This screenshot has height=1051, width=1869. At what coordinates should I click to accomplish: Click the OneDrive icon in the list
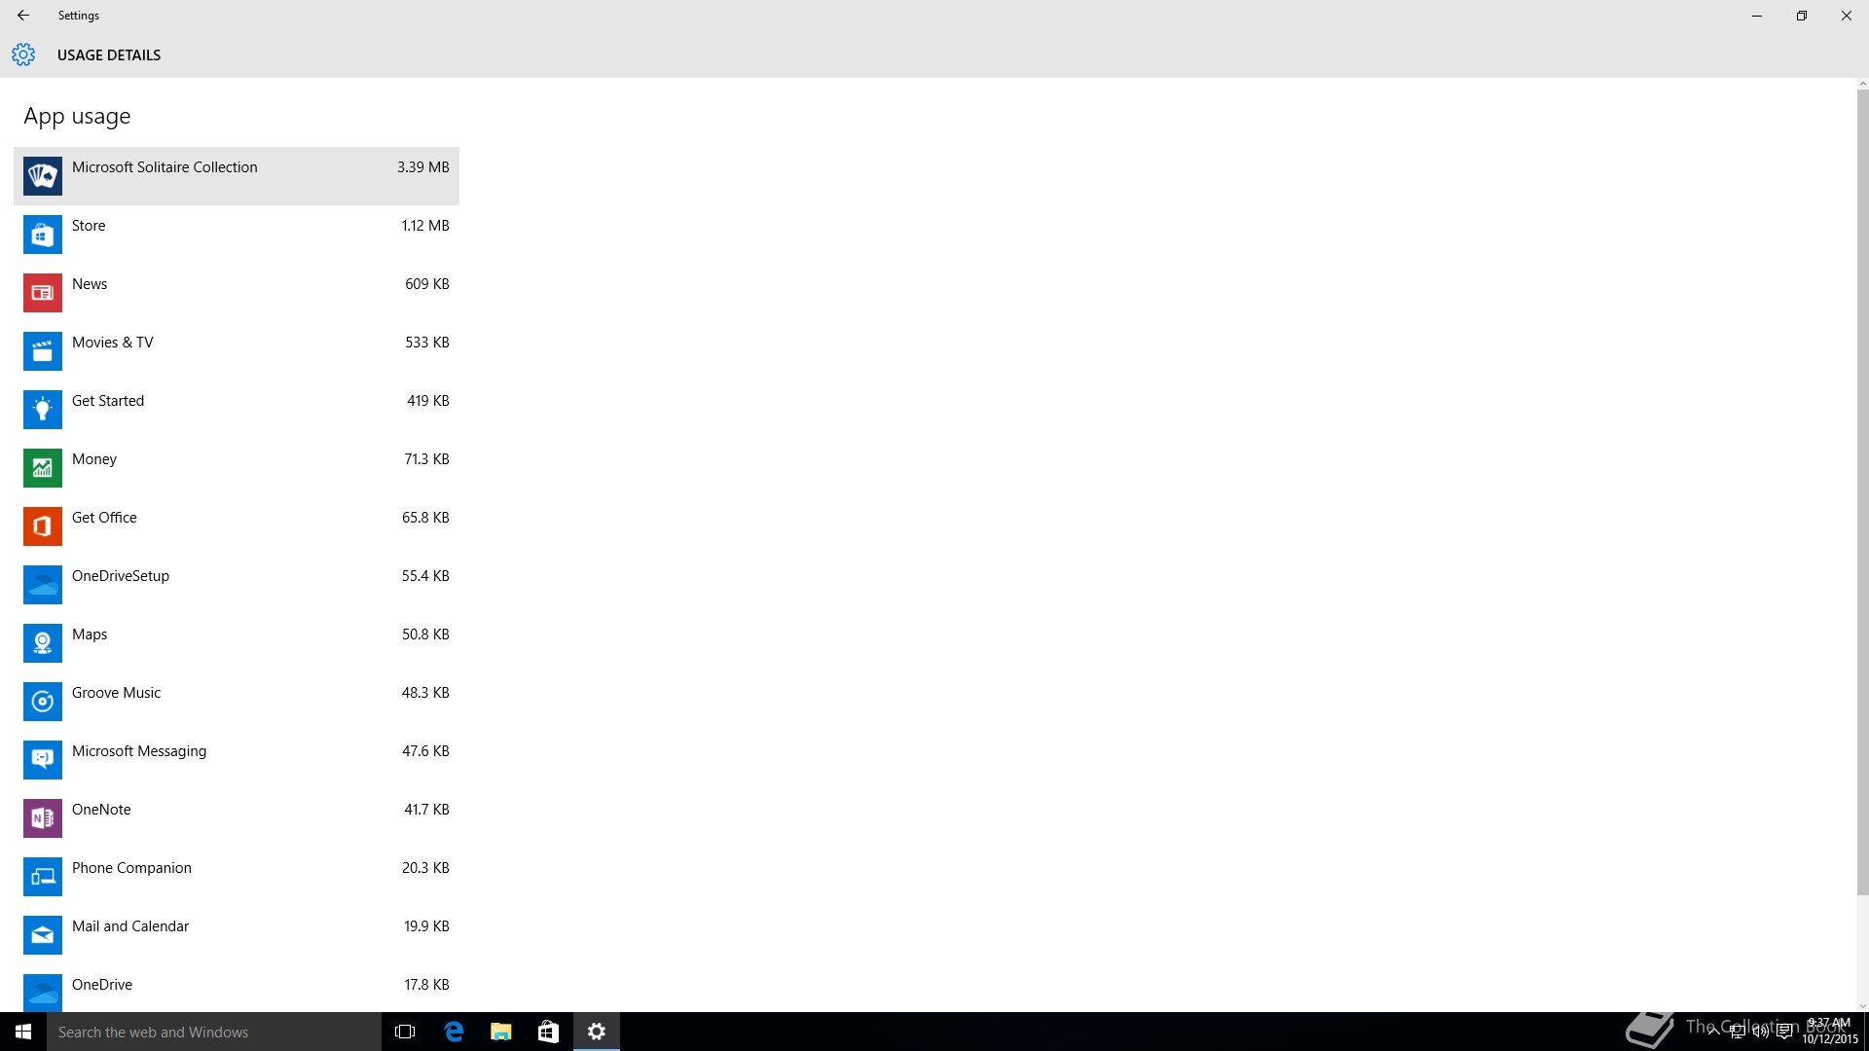tap(43, 993)
